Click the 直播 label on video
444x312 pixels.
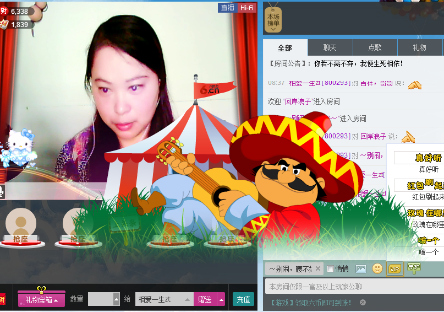click(227, 8)
